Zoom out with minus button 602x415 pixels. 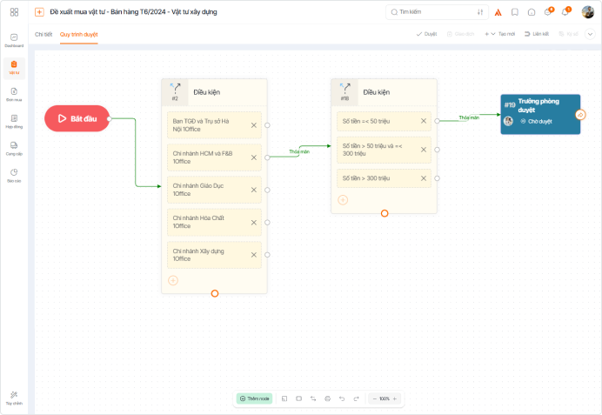coord(374,398)
